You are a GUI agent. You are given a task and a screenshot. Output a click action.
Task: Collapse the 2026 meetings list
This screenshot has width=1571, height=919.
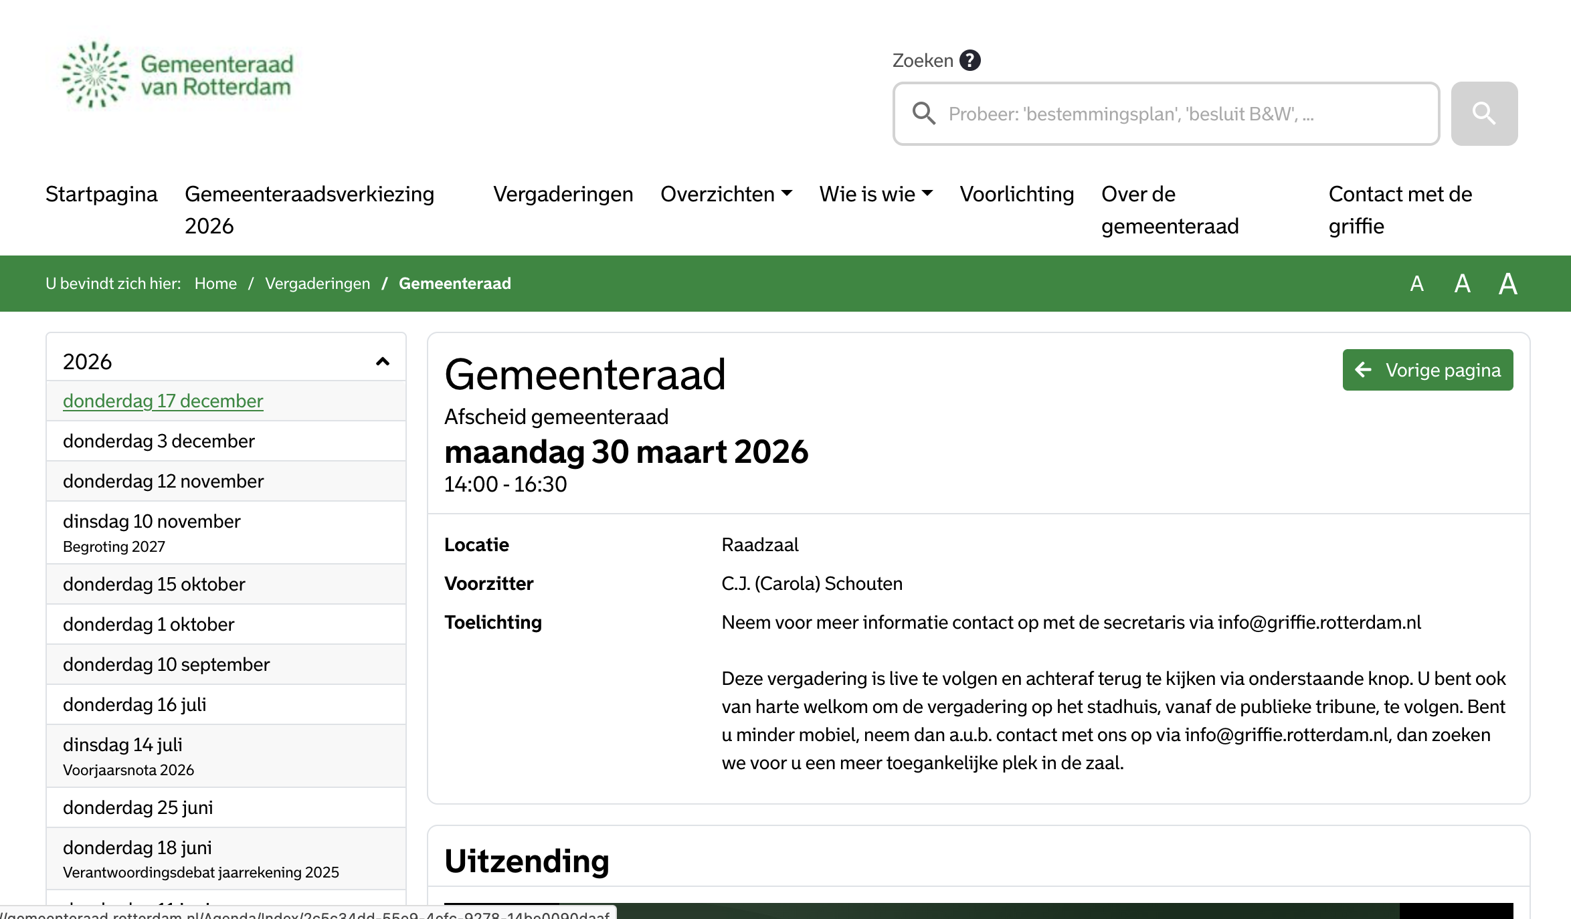tap(382, 361)
